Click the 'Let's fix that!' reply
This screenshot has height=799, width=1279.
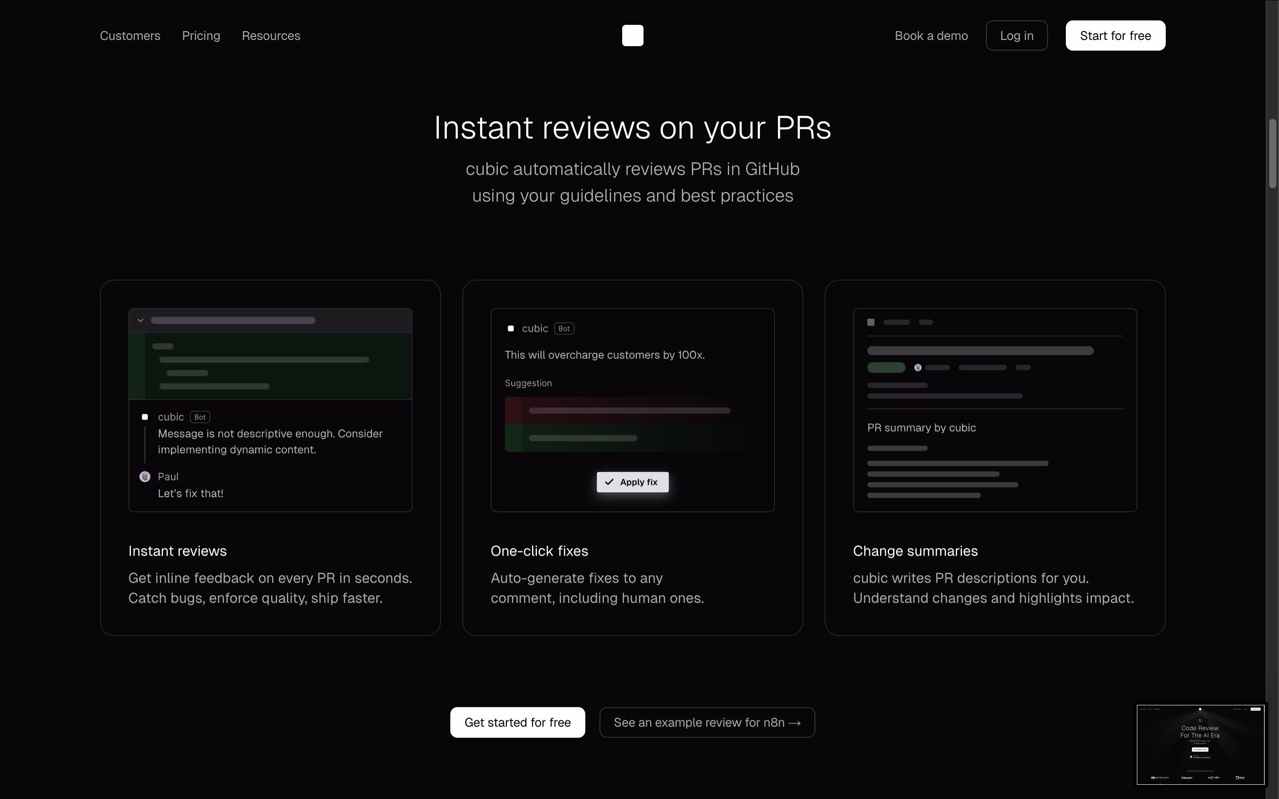pyautogui.click(x=190, y=493)
